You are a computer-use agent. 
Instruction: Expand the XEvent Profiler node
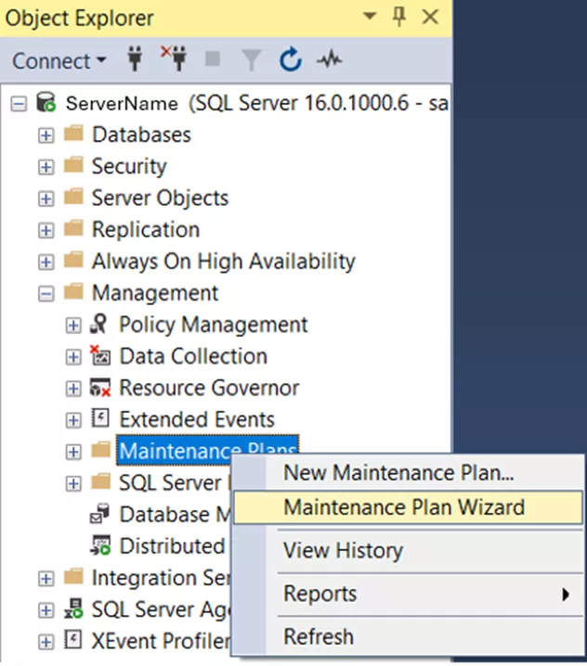pyautogui.click(x=46, y=642)
